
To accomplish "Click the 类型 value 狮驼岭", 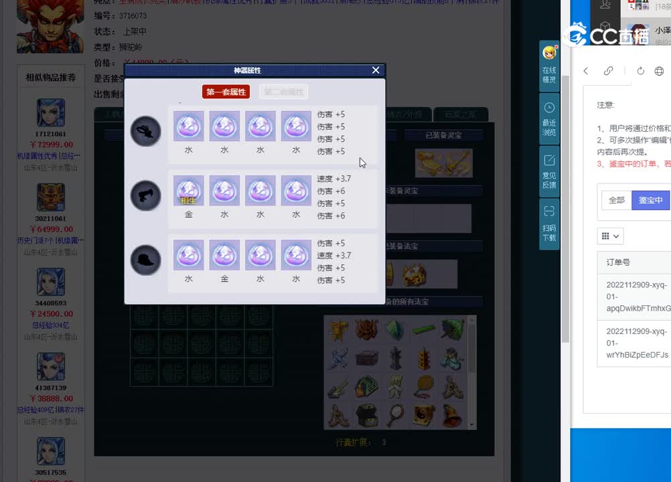I will tap(131, 47).
